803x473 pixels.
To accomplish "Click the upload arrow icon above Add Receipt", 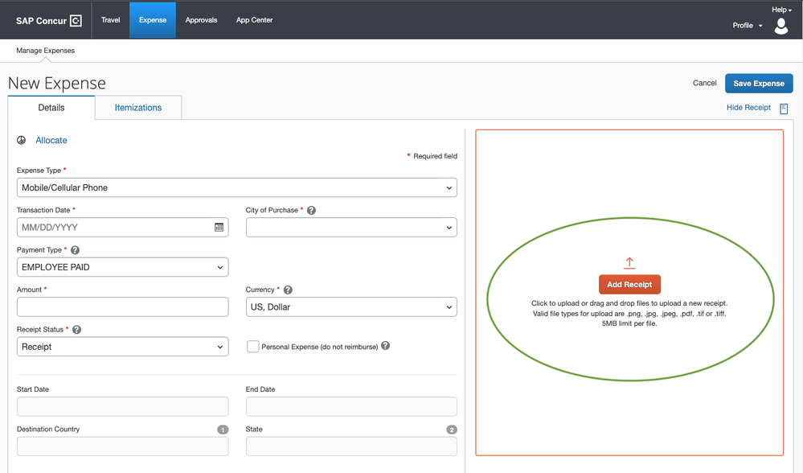I will (629, 263).
